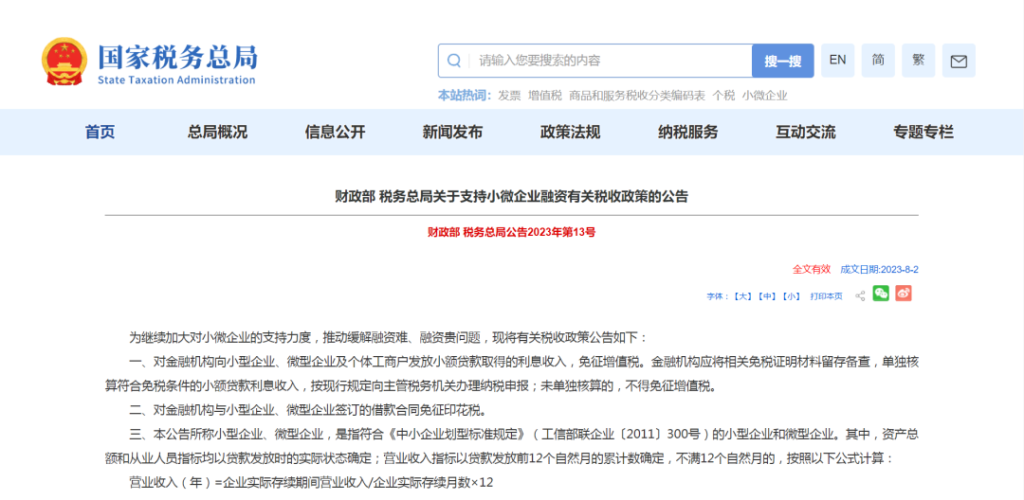Click the 国家税务总局 site title
This screenshot has width=1024, height=500.
177,58
